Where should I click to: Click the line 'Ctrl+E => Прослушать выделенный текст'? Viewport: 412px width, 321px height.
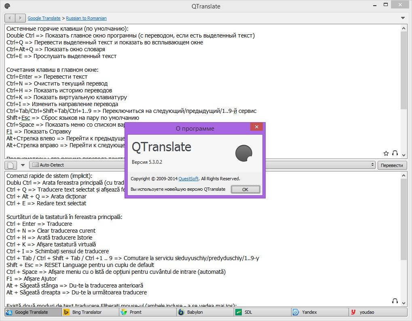61,56
